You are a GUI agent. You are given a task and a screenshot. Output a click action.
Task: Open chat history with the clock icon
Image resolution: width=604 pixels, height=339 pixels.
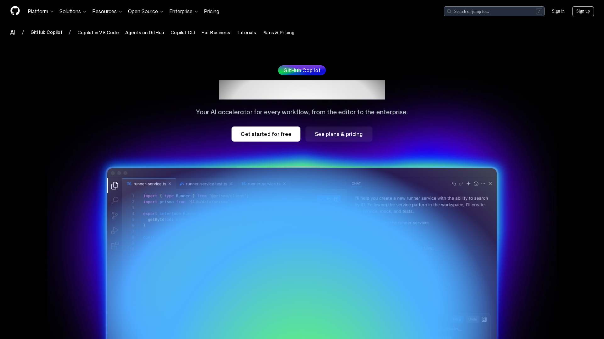coord(476,184)
